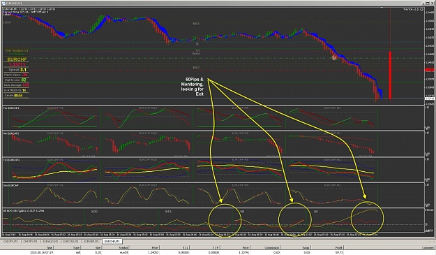Click the High to Low 82 dashboard row
This screenshot has height=255, width=436.
point(15,80)
